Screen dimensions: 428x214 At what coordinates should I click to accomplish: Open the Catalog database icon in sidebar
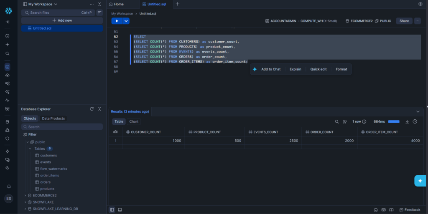[x=8, y=122]
